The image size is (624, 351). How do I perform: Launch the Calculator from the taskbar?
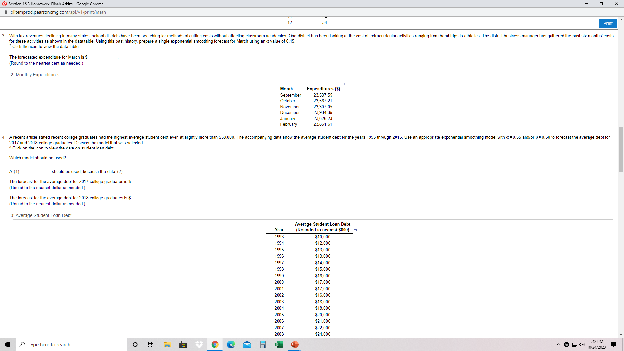click(x=263, y=344)
